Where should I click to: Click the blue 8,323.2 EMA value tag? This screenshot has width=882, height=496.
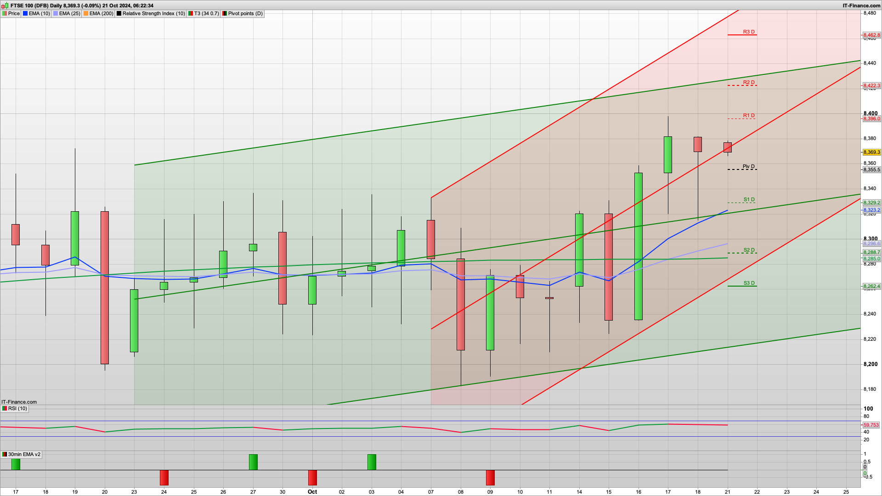point(871,210)
